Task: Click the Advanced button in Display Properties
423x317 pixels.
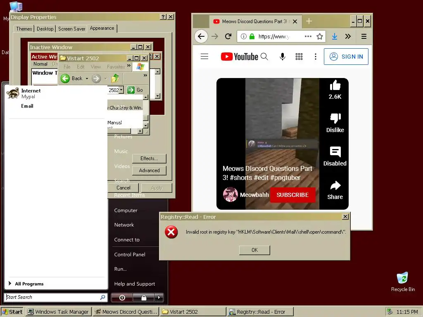Action: pos(149,170)
